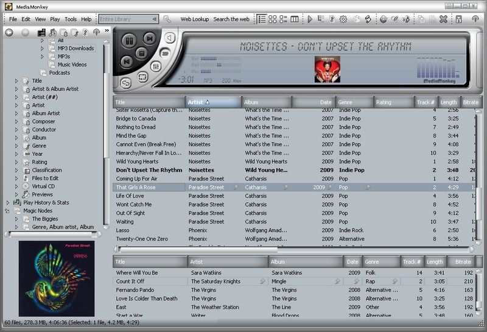Image resolution: width=487 pixels, height=332 pixels.
Task: Click the magnifier search icon
Action: coord(167,19)
